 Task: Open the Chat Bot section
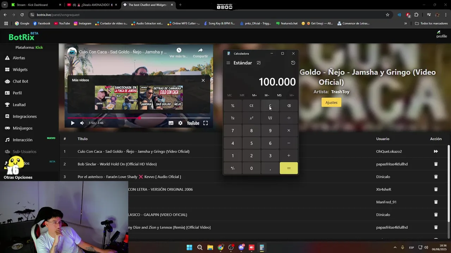(17, 81)
